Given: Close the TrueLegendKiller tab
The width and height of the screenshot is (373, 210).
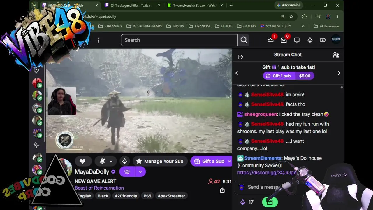Looking at the screenshot, I should pos(159,5).
